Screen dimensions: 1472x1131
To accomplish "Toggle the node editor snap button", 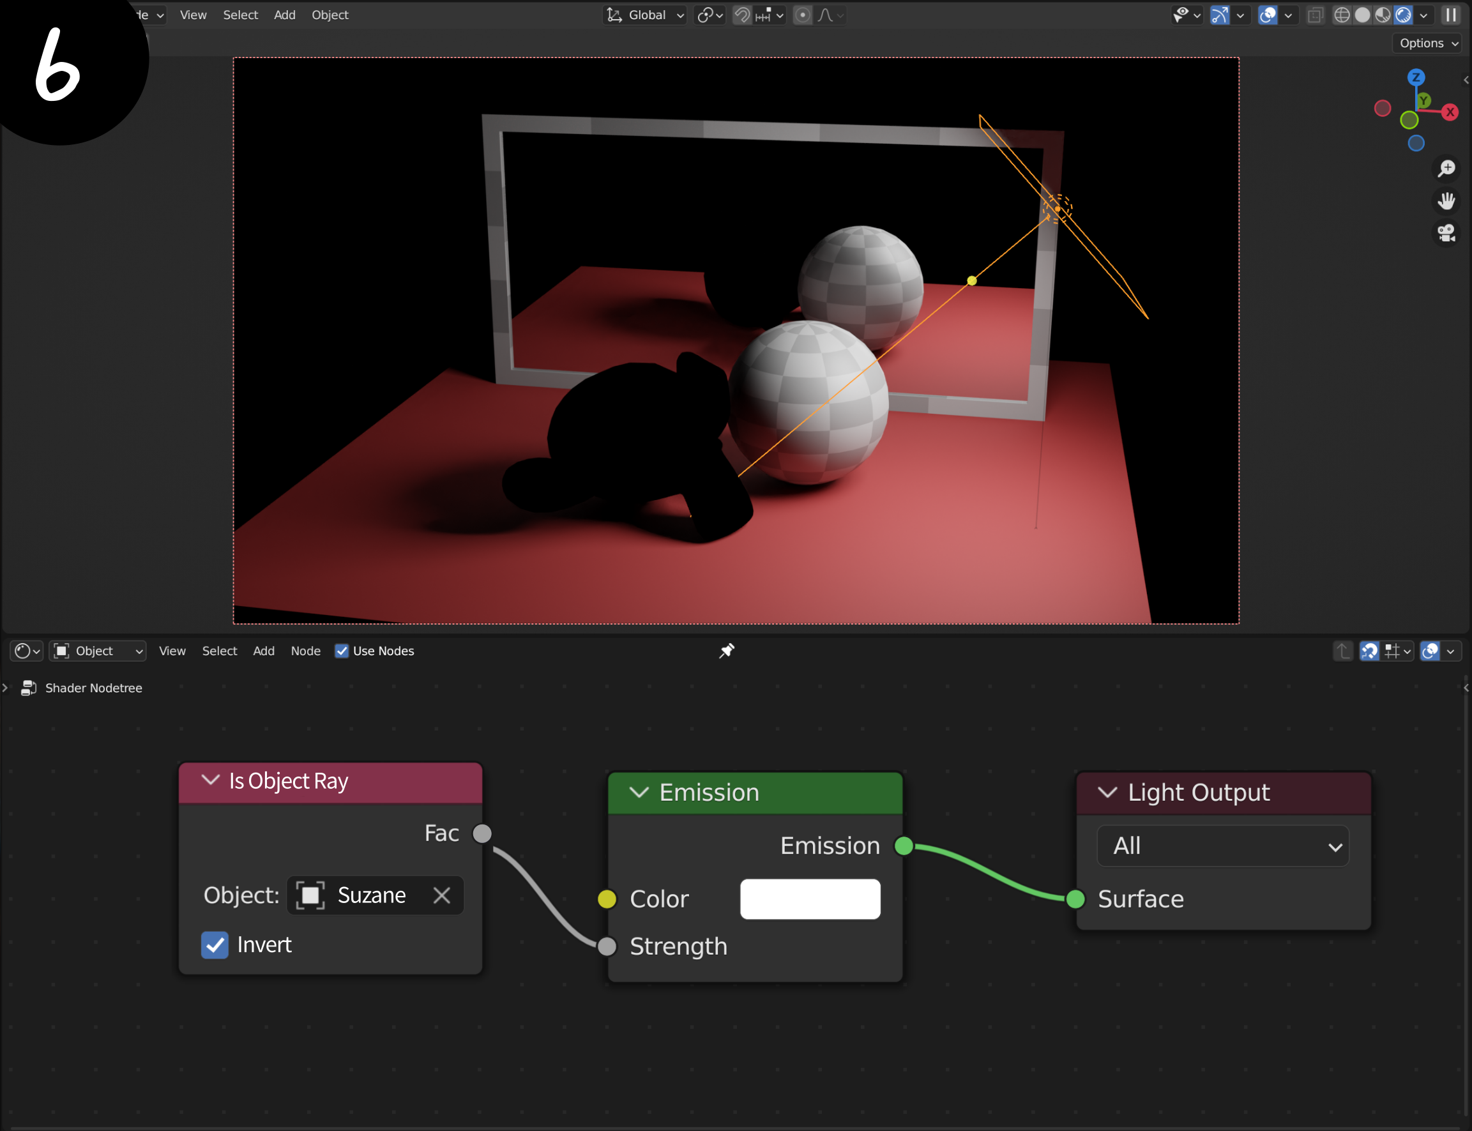I will click(x=1370, y=651).
